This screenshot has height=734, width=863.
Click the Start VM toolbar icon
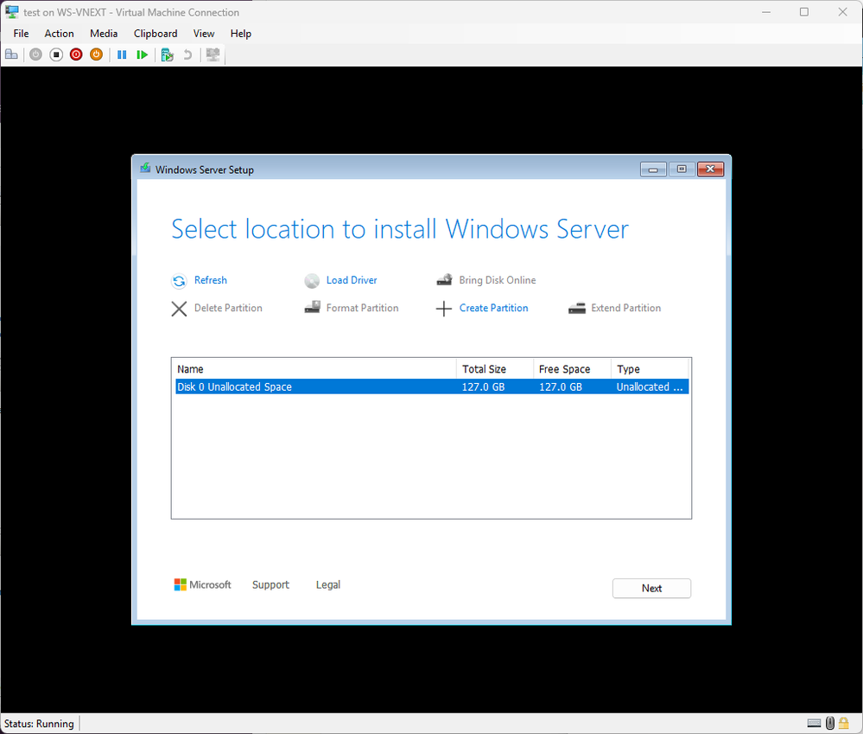coord(35,54)
